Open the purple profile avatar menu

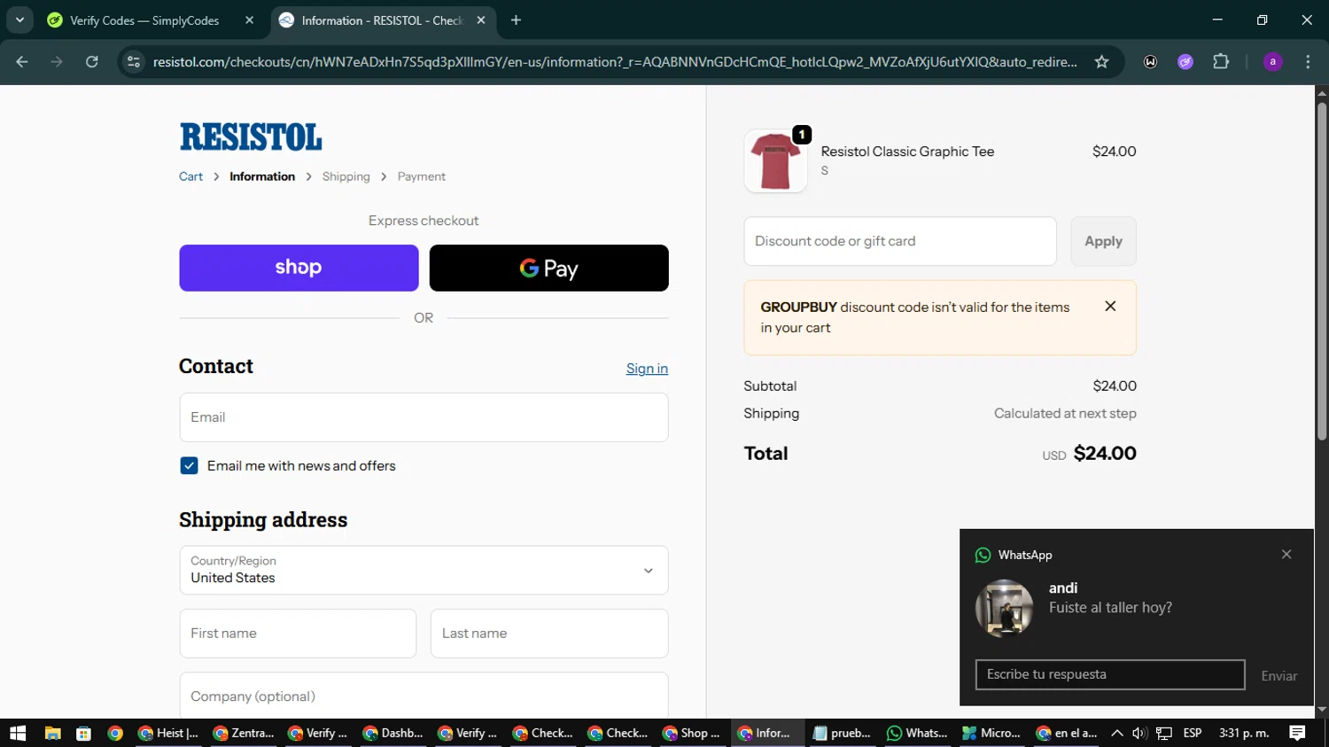coord(1272,62)
